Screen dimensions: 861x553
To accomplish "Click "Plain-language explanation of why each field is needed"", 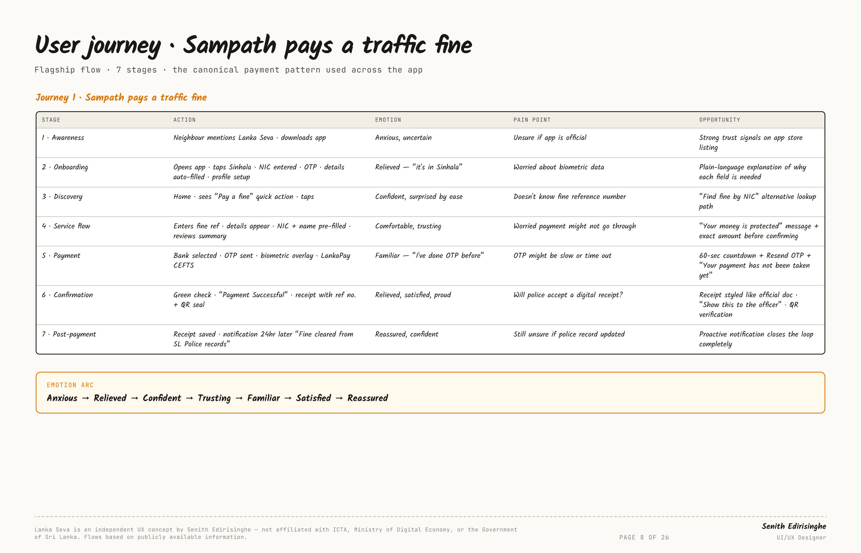I will click(x=752, y=172).
